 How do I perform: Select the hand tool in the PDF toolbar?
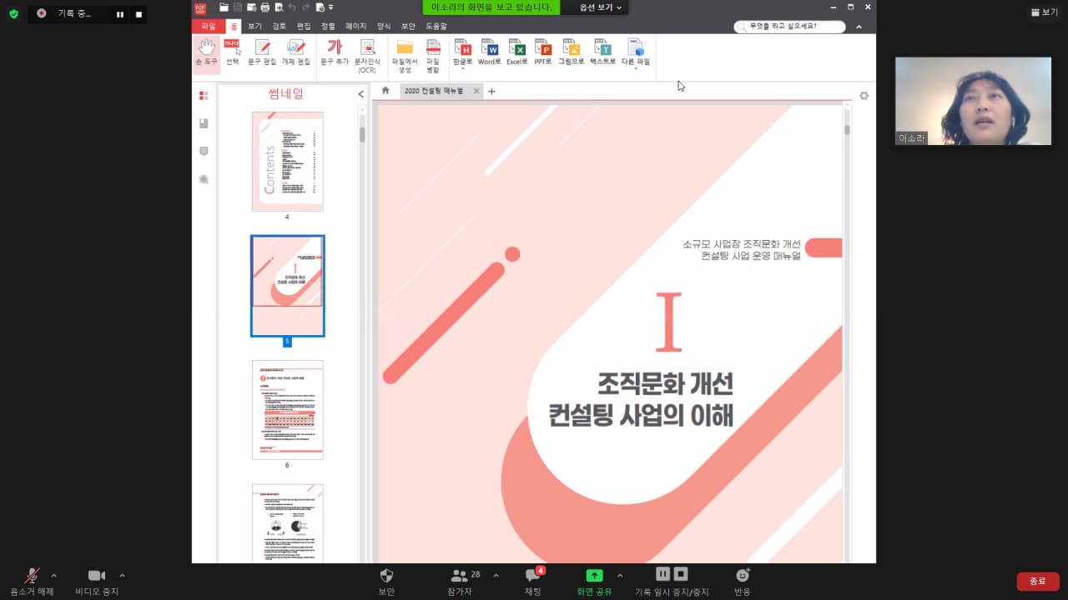click(x=205, y=54)
